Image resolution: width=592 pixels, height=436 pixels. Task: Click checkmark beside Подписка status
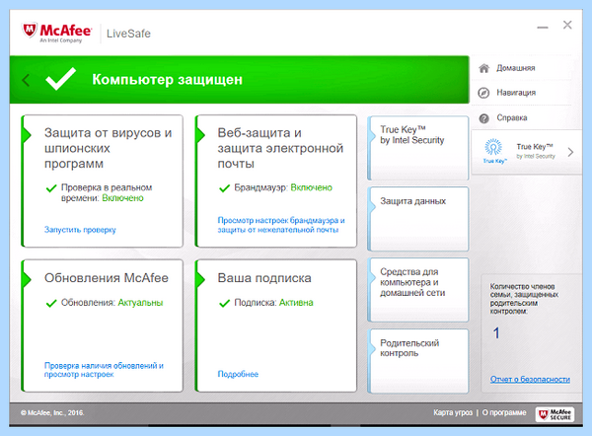tap(224, 303)
